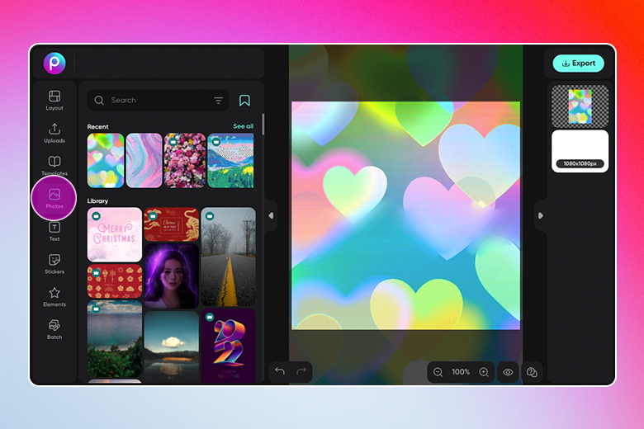Switch to the Photos tab

pos(54,198)
